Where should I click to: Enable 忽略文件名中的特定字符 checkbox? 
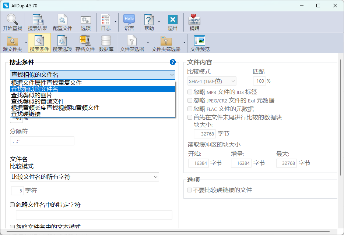click(x=12, y=205)
